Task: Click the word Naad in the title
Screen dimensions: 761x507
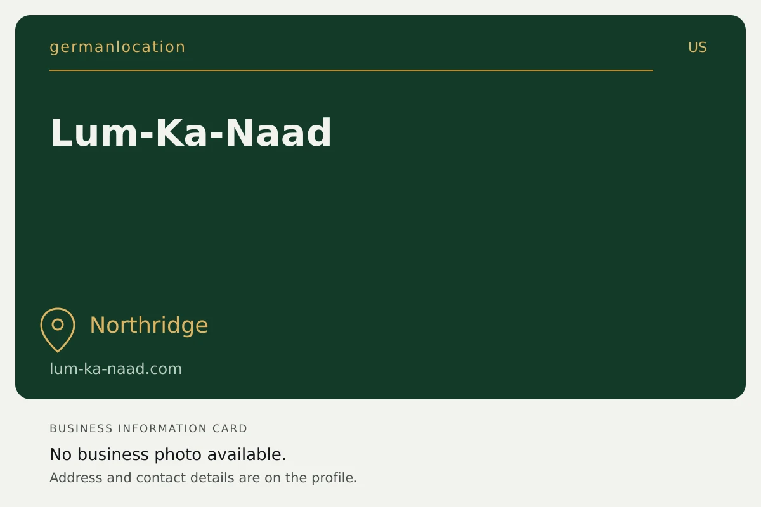Action: [x=278, y=133]
